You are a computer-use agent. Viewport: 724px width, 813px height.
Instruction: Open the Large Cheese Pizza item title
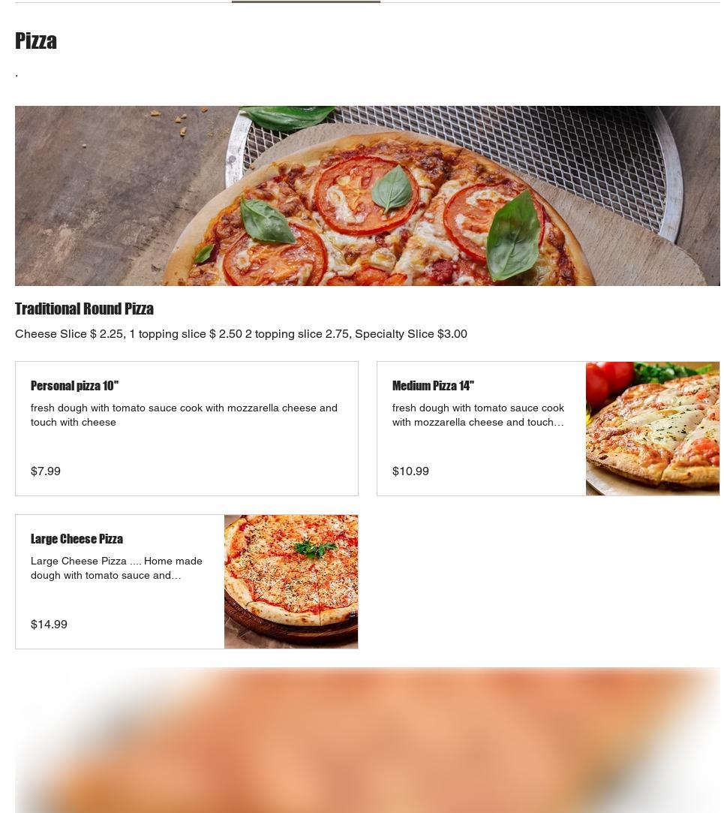point(77,539)
